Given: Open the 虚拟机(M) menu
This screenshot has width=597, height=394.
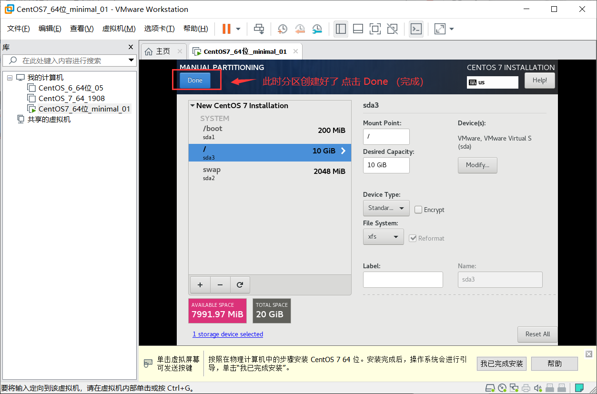Looking at the screenshot, I should click(x=119, y=29).
